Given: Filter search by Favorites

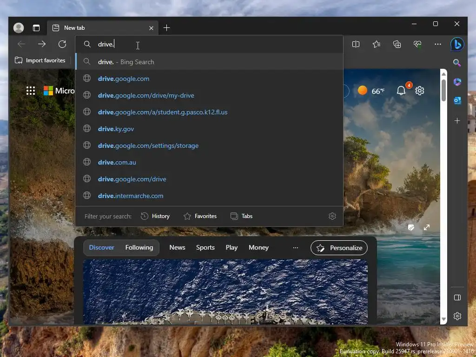Looking at the screenshot, I should [x=200, y=216].
